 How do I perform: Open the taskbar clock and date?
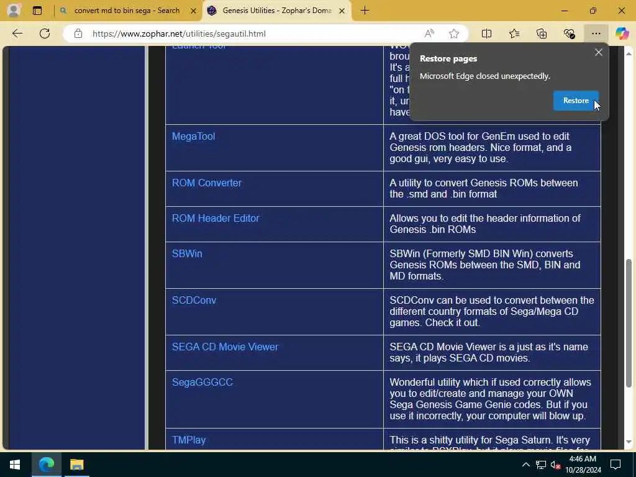(x=583, y=465)
